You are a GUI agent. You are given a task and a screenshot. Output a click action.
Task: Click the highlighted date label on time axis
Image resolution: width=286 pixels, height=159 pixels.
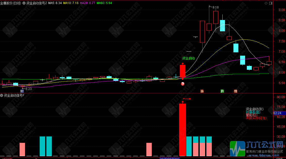(x=170, y=158)
